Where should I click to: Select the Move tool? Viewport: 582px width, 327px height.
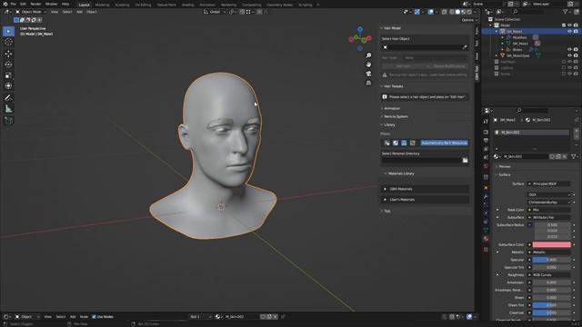8,54
